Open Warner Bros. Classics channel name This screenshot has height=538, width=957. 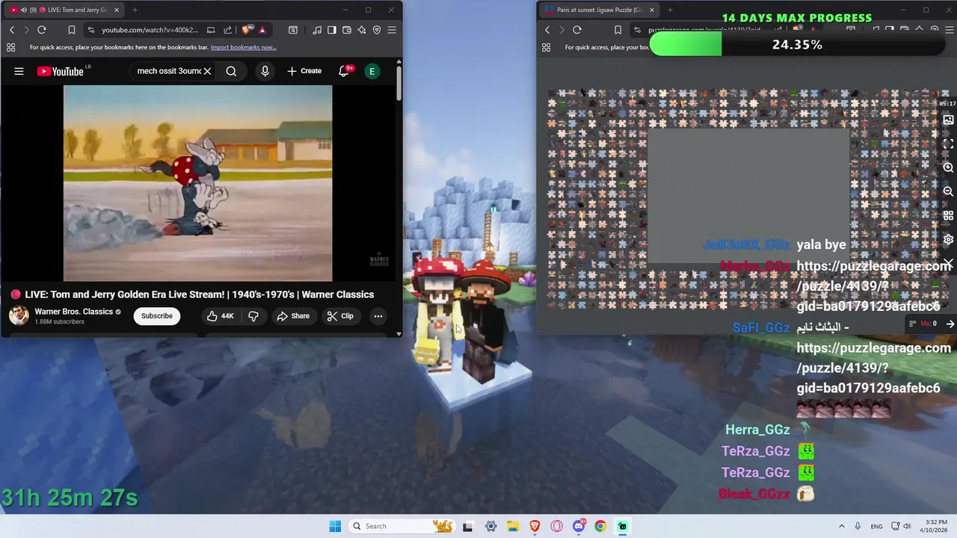74,312
